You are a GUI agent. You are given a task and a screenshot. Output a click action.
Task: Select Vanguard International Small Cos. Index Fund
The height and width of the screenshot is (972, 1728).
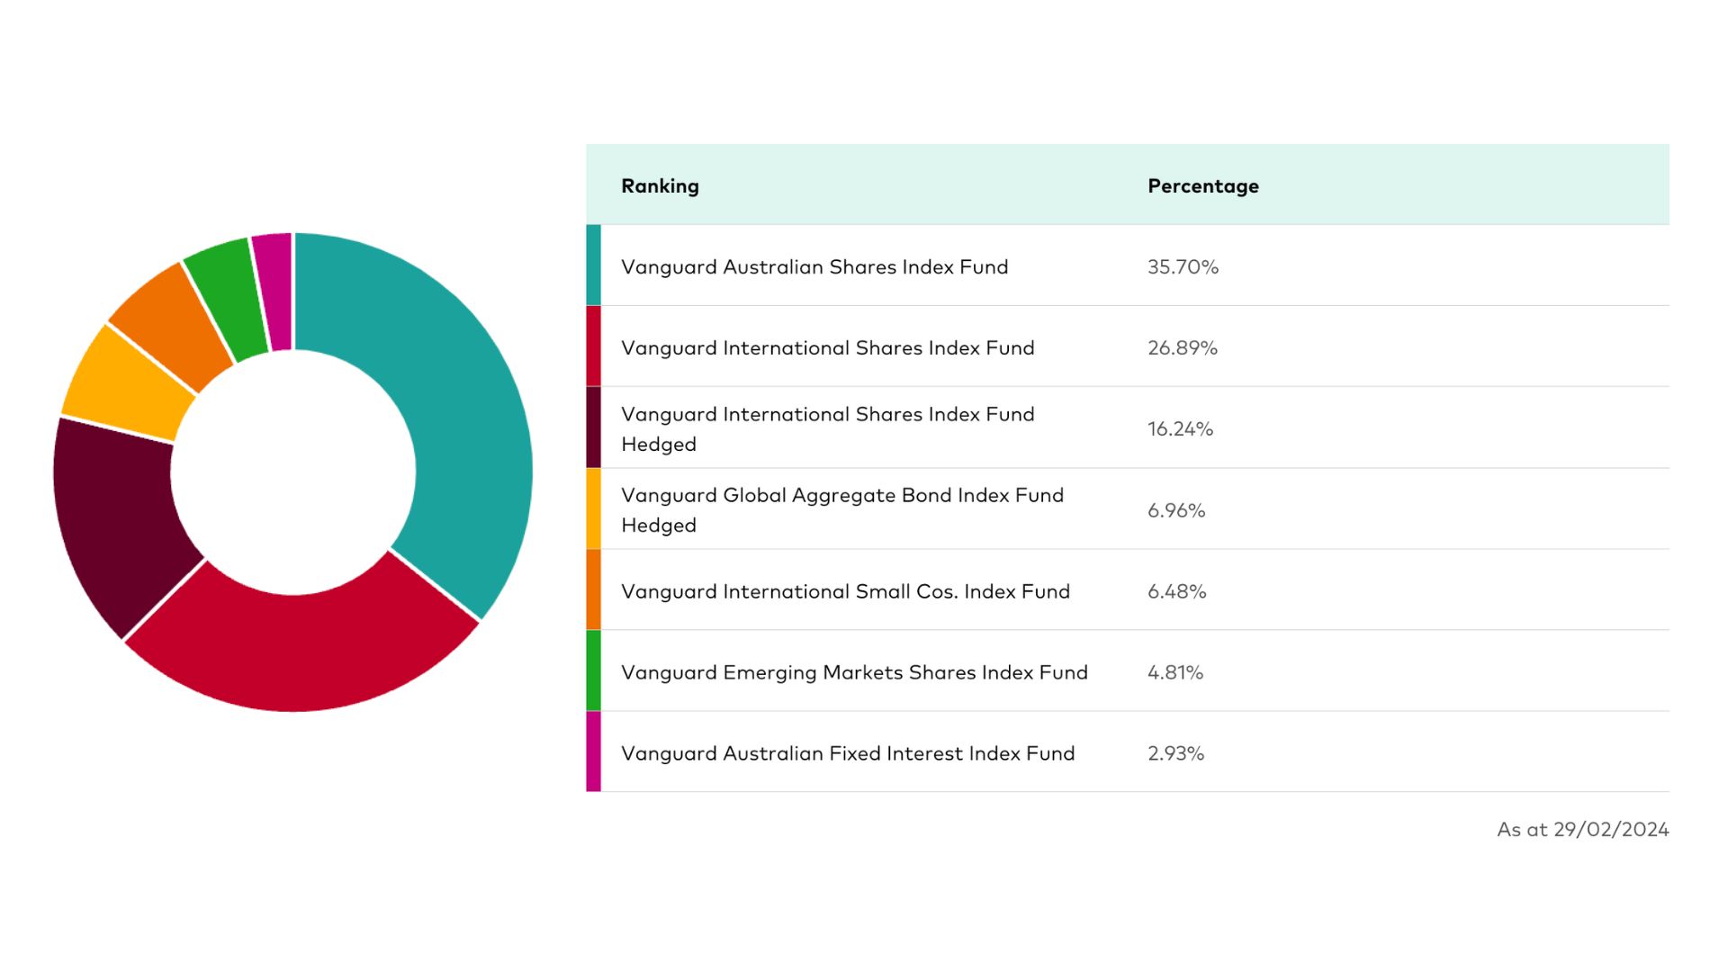[845, 591]
